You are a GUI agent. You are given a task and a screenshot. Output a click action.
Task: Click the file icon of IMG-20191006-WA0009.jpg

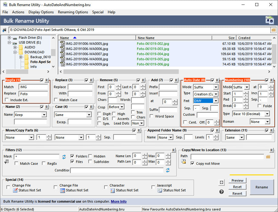coord(63,64)
